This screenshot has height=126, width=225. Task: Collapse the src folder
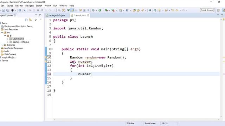[2, 33]
